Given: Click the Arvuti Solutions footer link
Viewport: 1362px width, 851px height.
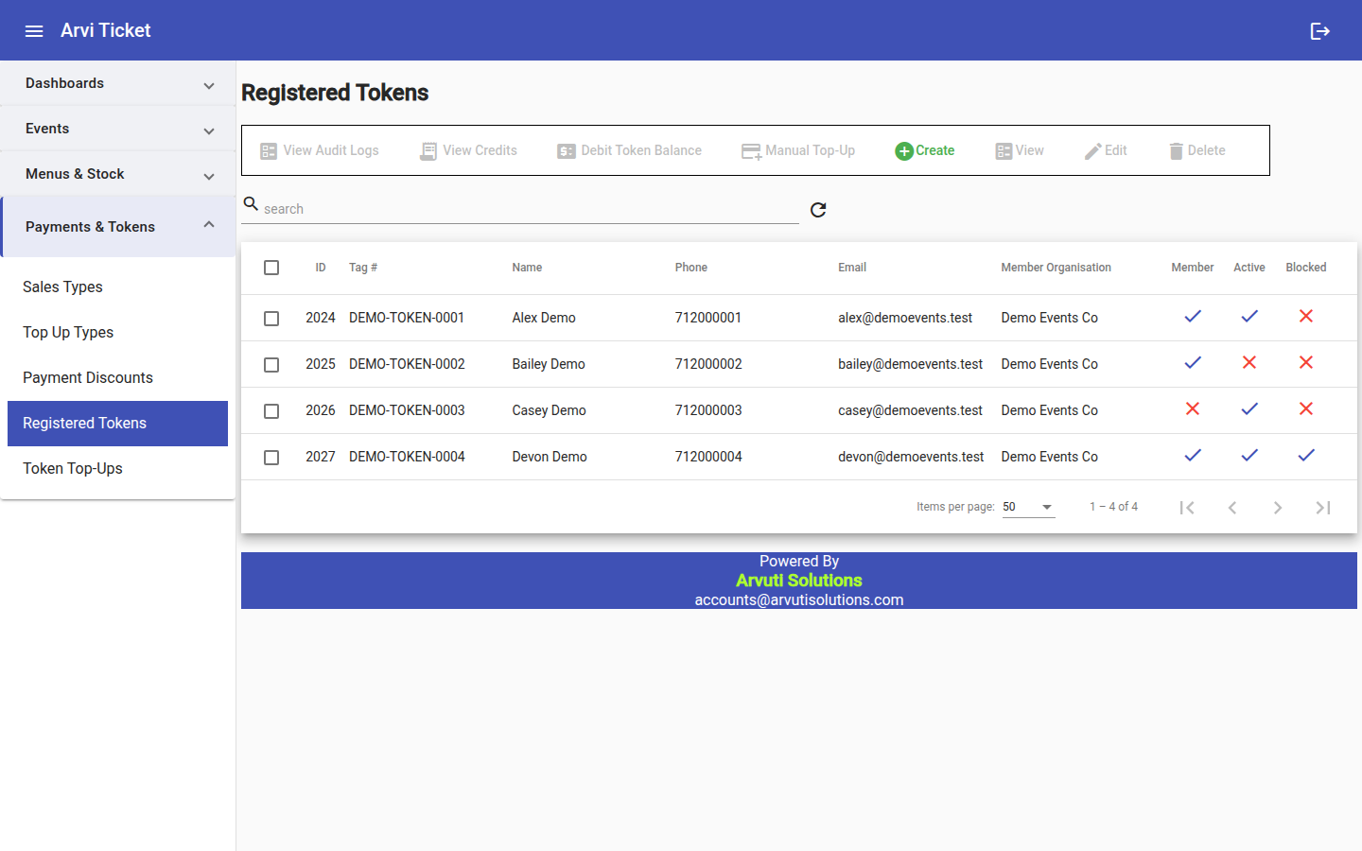Looking at the screenshot, I should coord(799,581).
